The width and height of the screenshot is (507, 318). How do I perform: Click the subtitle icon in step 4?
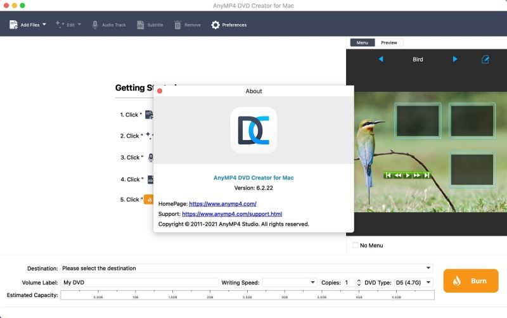tap(150, 179)
